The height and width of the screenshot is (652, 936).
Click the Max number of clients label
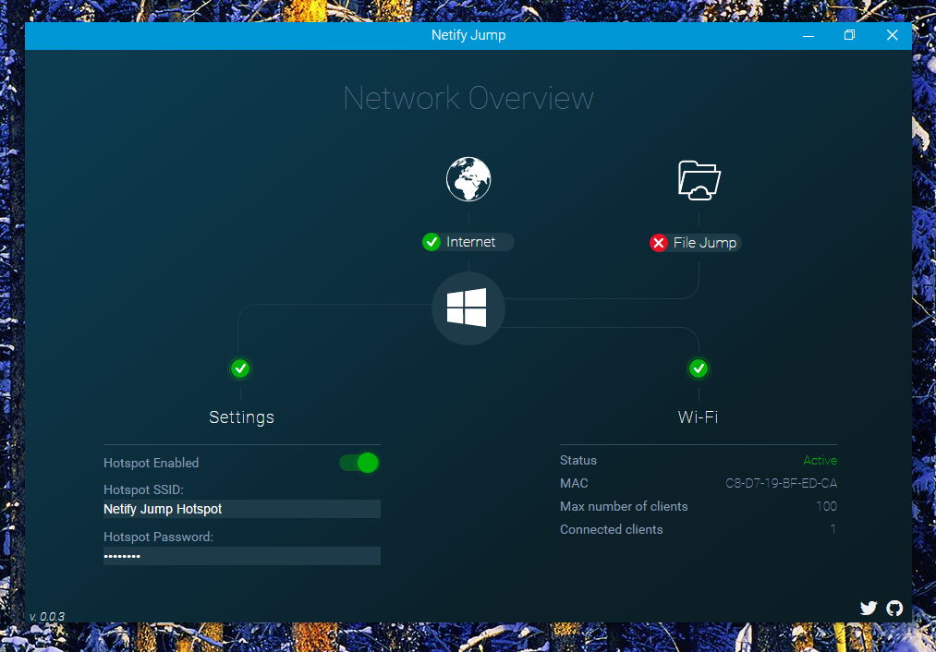click(x=624, y=506)
